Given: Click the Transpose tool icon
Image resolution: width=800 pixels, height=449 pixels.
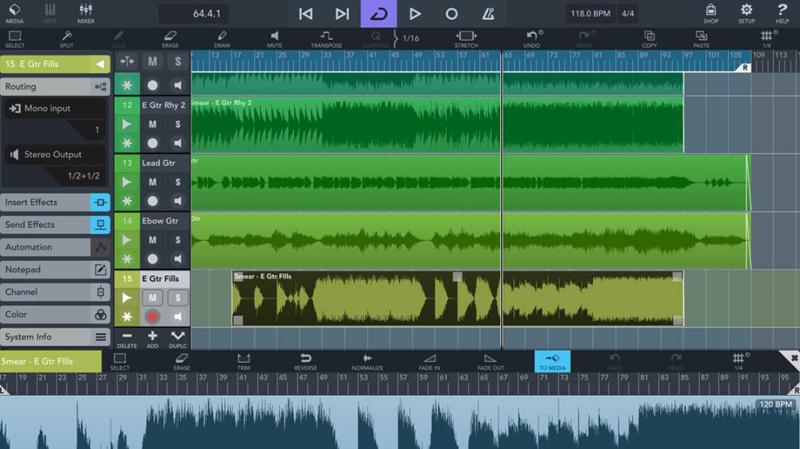Looking at the screenshot, I should [326, 38].
